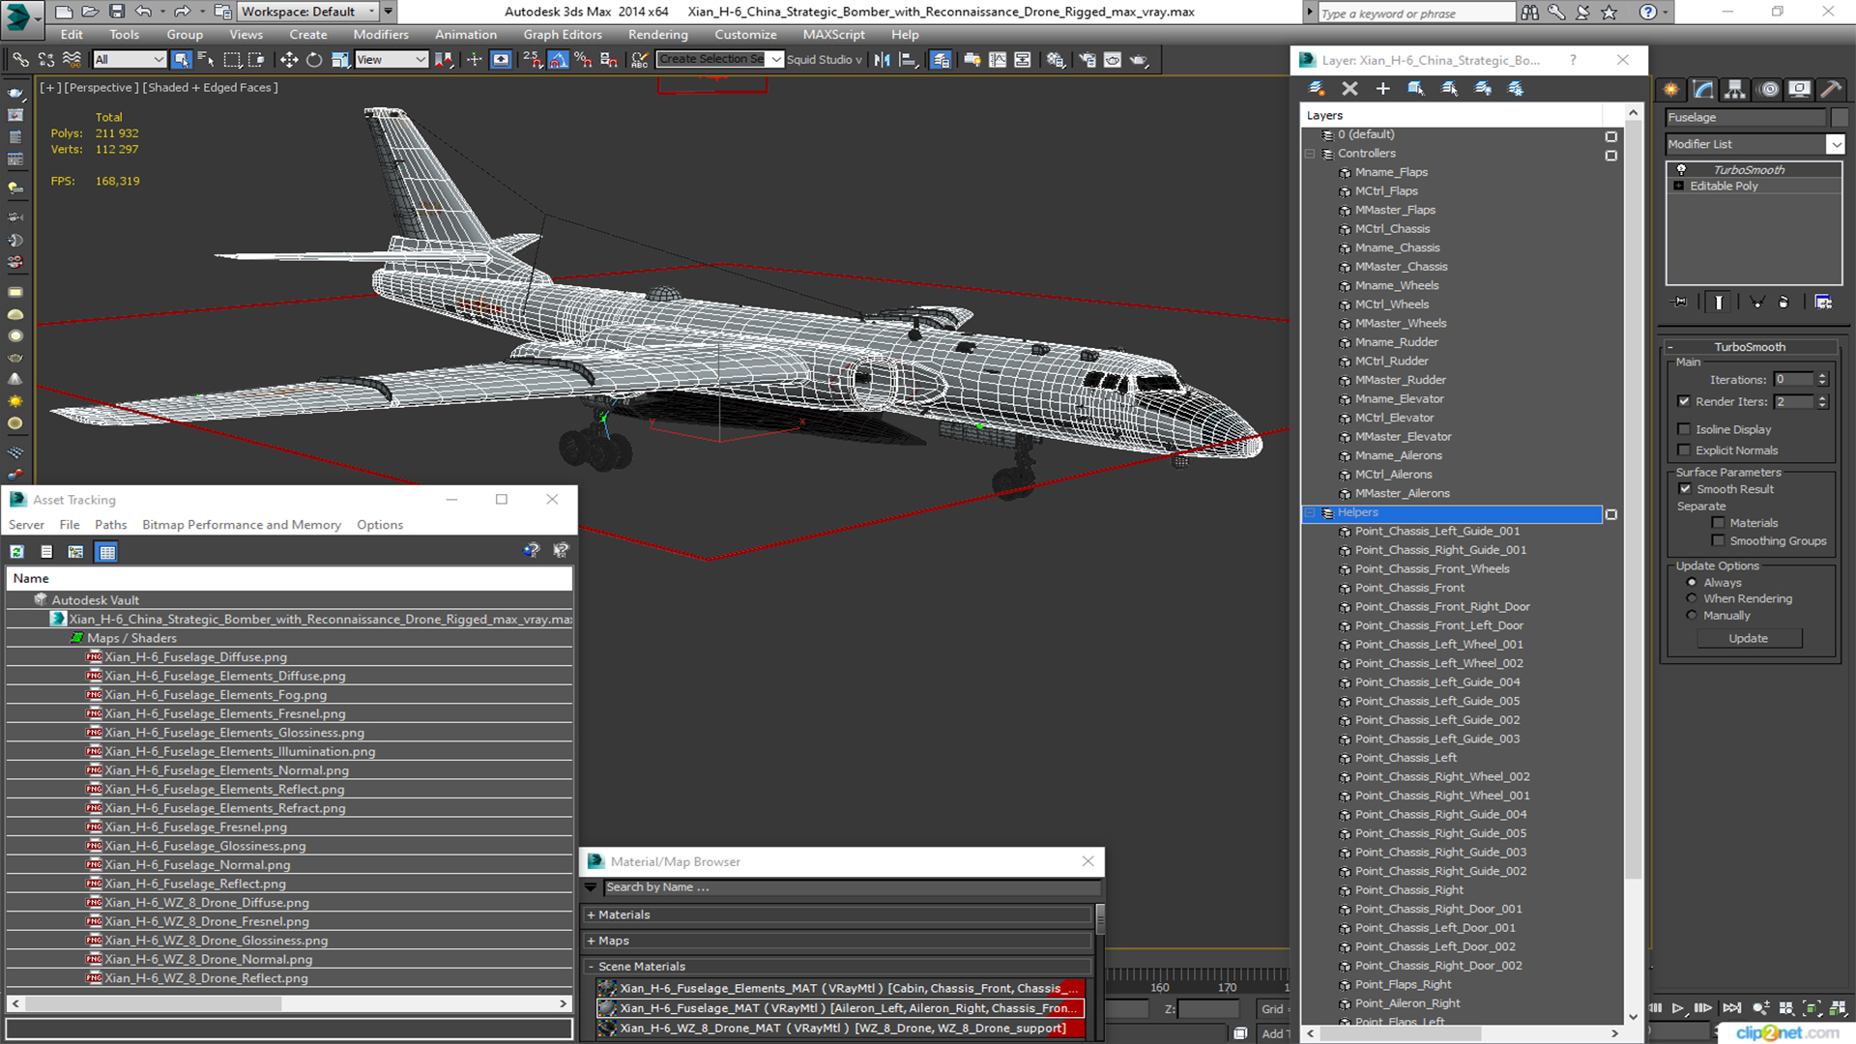Open the View reference coordinate dropdown
The height and width of the screenshot is (1044, 1856).
tap(391, 60)
